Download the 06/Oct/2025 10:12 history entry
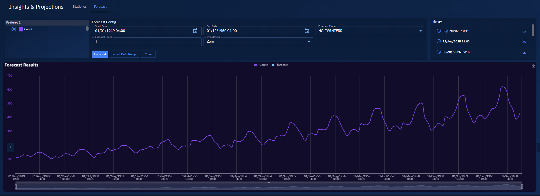Image resolution: width=540 pixels, height=196 pixels. 524,31
